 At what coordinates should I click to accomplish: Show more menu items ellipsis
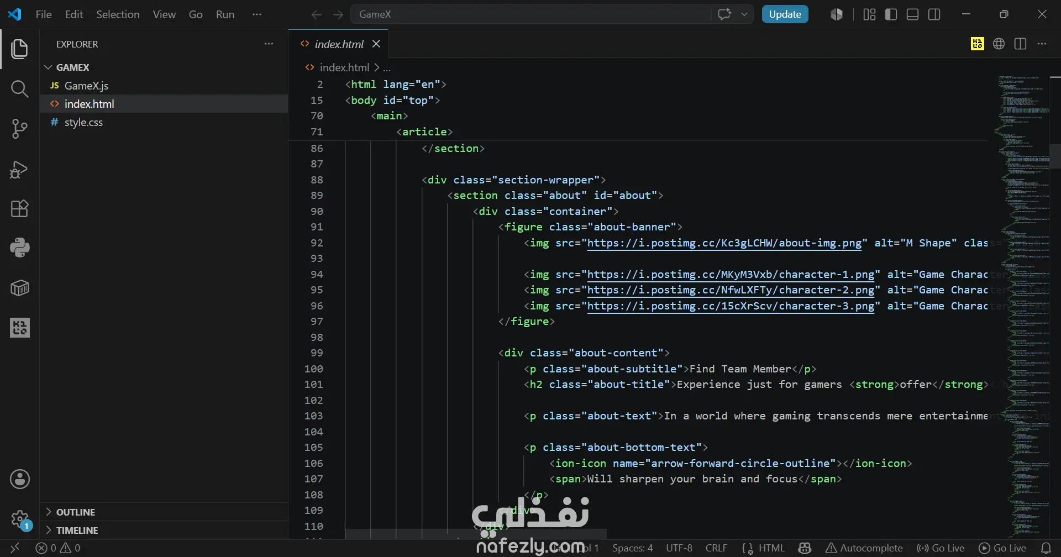click(256, 14)
